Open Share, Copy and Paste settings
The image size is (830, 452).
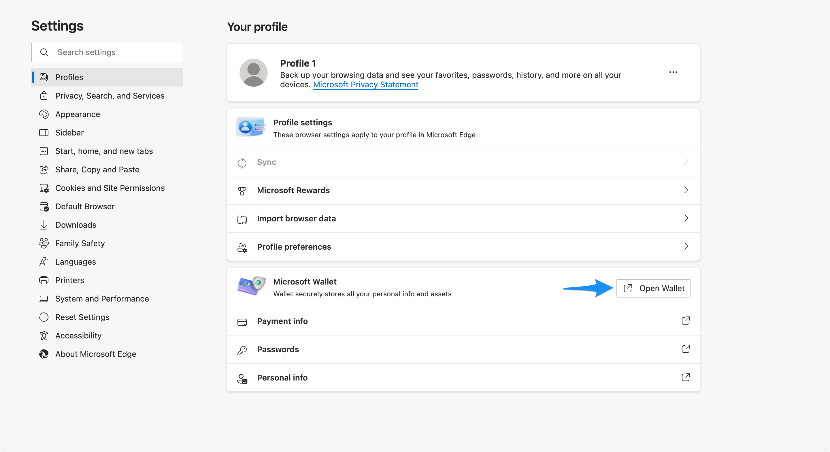pyautogui.click(x=107, y=169)
